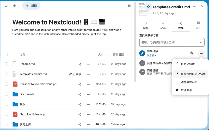Image resolution: width=209 pixels, height=130 pixels.
Task: Collapse the left navigation sidebar
Action: coord(6,6)
